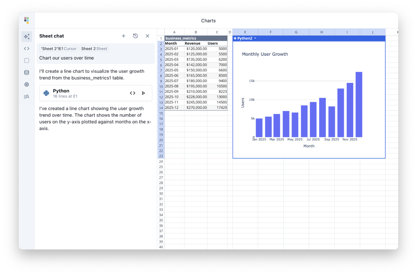417x274 pixels.
Task: Open the Python2 chart cell dropdown
Action: coord(255,38)
